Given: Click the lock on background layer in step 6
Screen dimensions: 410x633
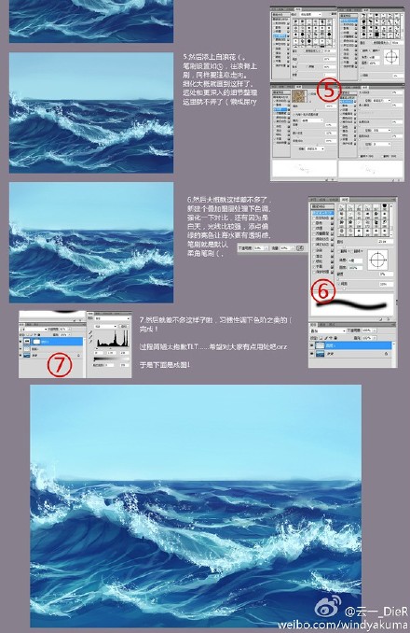Looking at the screenshot, I should pyautogui.click(x=386, y=354).
